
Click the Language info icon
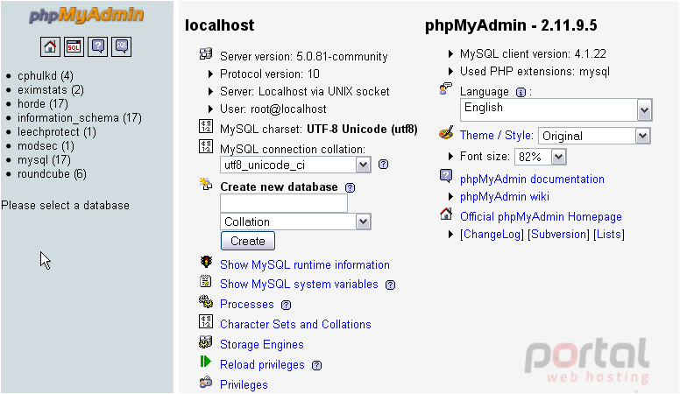tap(521, 92)
